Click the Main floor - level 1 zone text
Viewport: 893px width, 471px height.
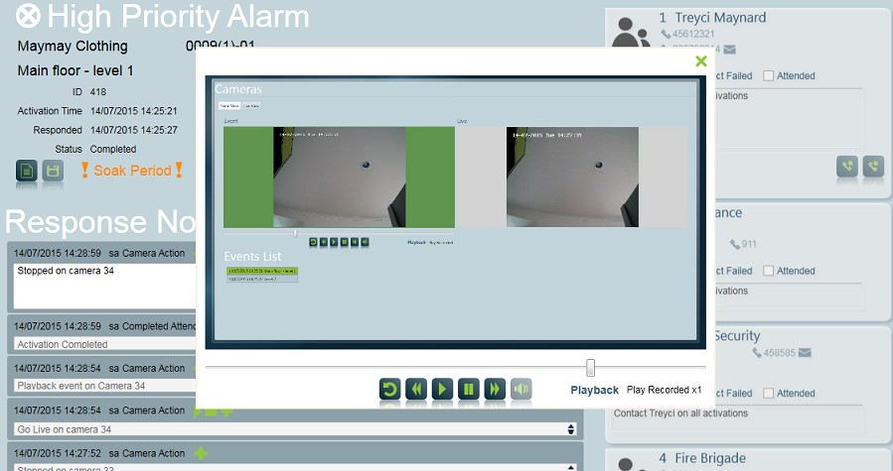coord(75,70)
